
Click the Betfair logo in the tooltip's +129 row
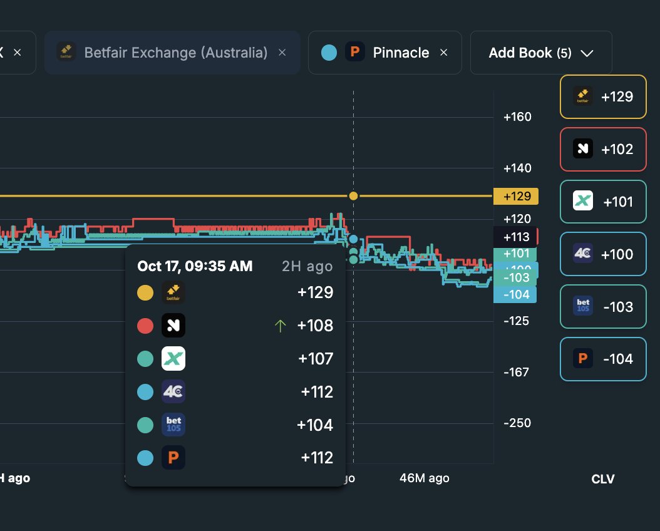173,292
